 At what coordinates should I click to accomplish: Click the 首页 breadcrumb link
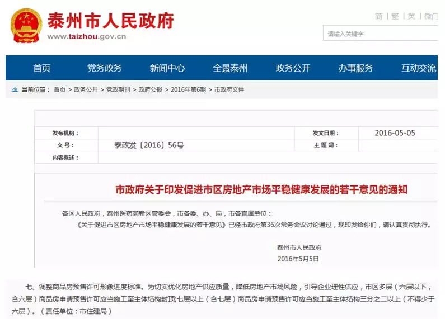tap(59, 90)
